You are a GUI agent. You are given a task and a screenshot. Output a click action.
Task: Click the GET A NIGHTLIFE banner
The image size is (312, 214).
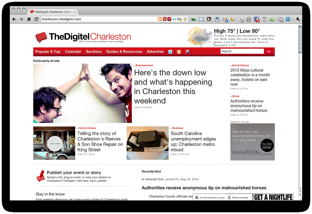pyautogui.click(x=273, y=197)
